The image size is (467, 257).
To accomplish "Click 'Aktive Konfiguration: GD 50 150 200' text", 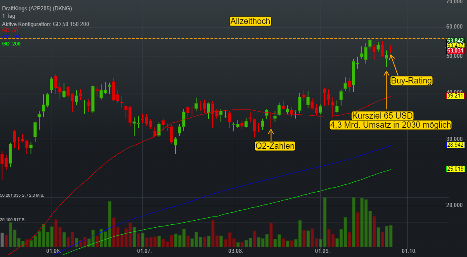I will point(45,24).
